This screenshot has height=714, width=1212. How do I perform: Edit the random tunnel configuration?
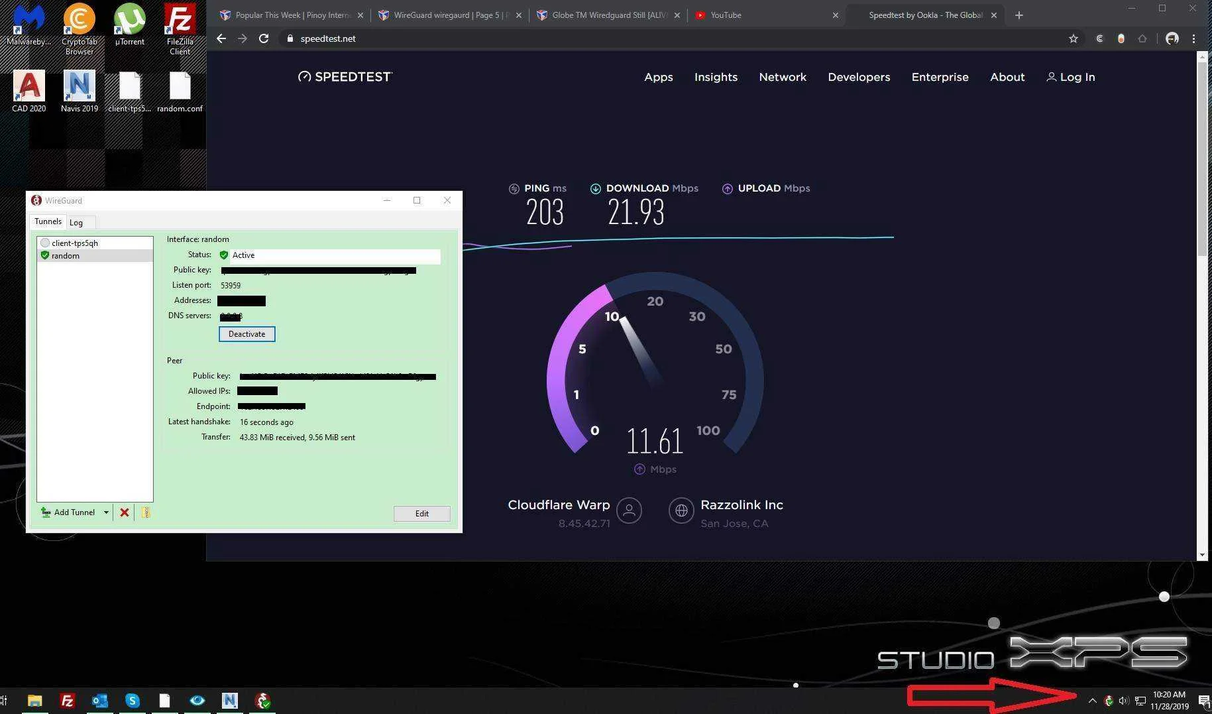[x=421, y=514]
